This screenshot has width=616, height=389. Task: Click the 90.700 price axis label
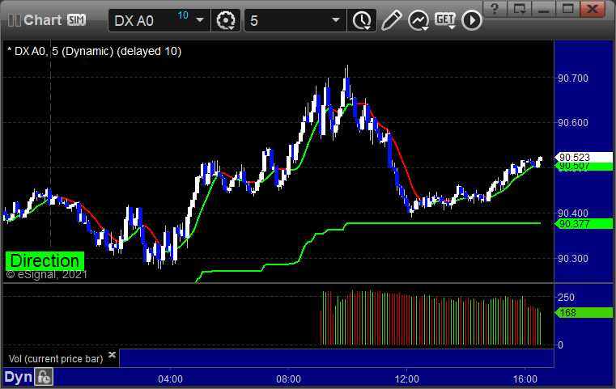tap(573, 78)
